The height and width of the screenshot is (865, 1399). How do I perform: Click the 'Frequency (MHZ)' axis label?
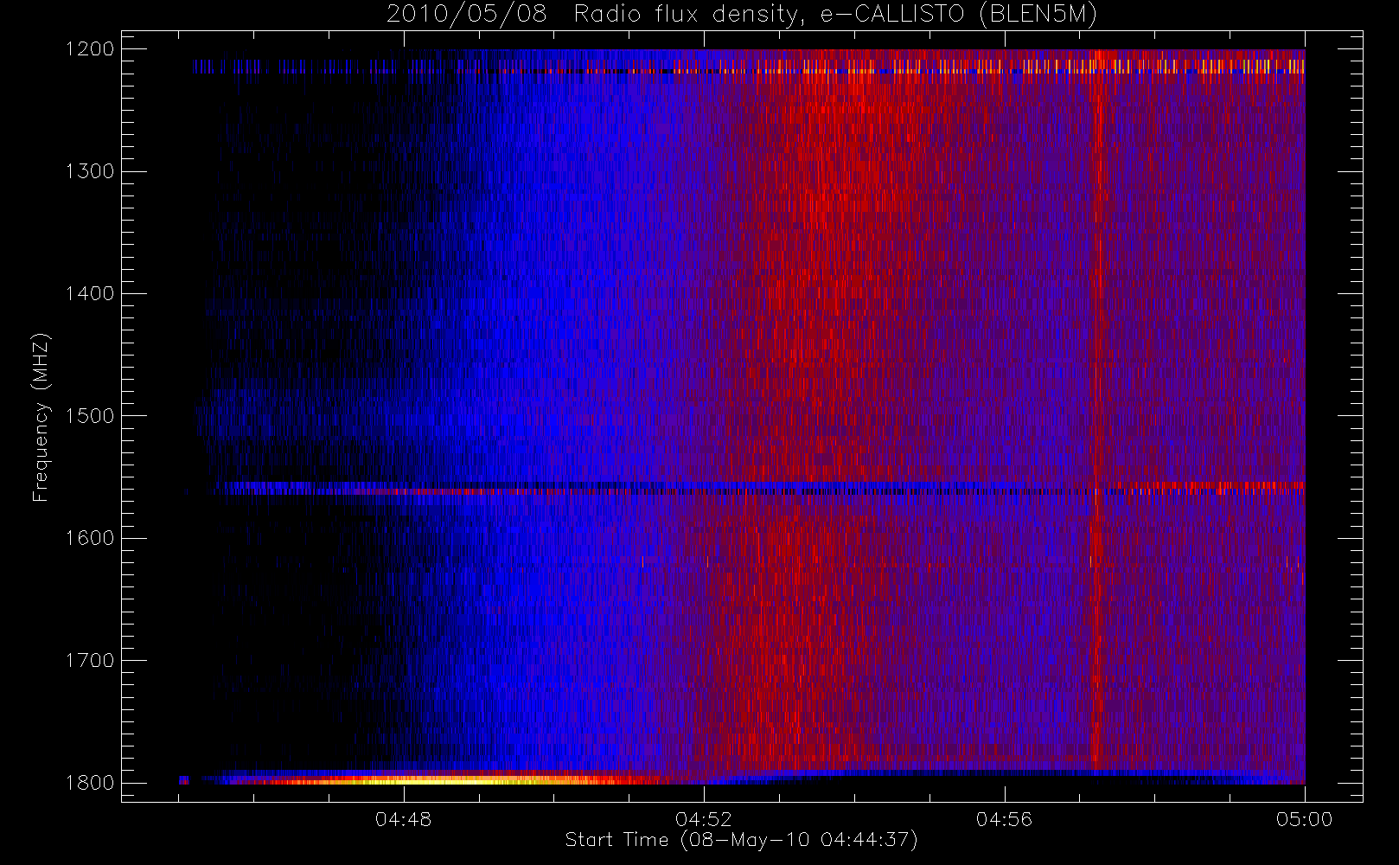point(41,417)
